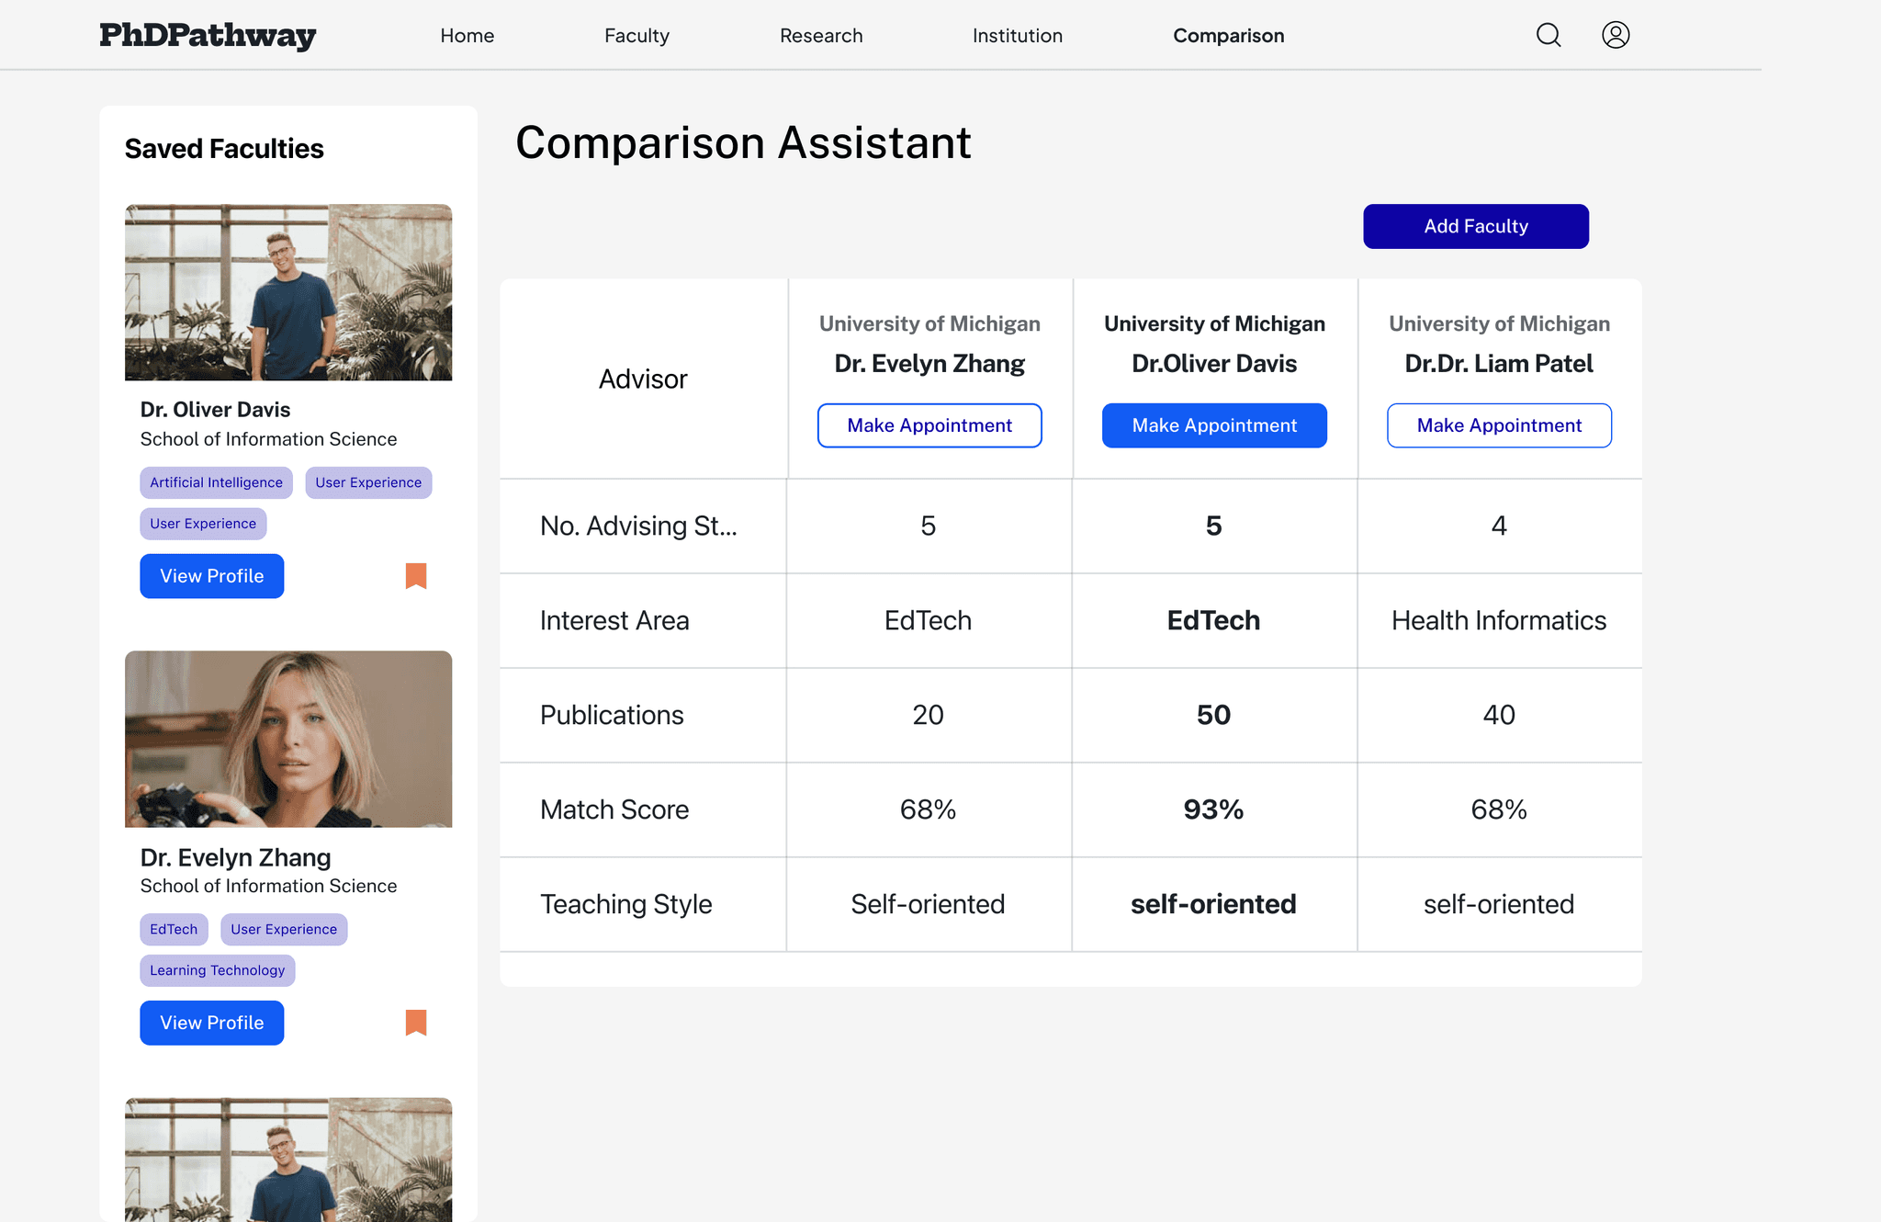Image resolution: width=1881 pixels, height=1222 pixels.
Task: View Profile of Dr. Evelyn Zhang
Action: tap(212, 1023)
